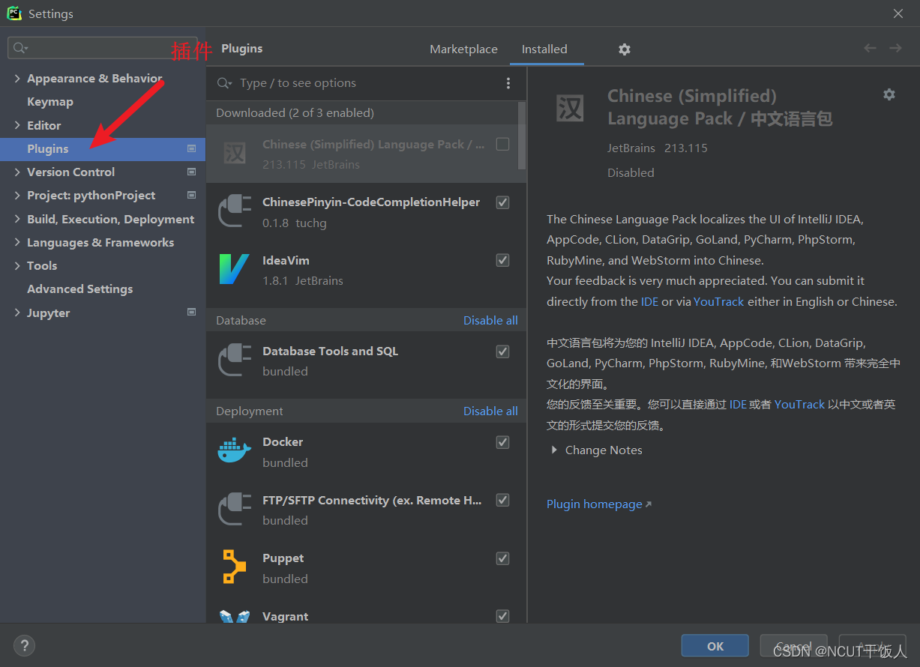Uncheck the IdeaVim plugin

[x=502, y=260]
